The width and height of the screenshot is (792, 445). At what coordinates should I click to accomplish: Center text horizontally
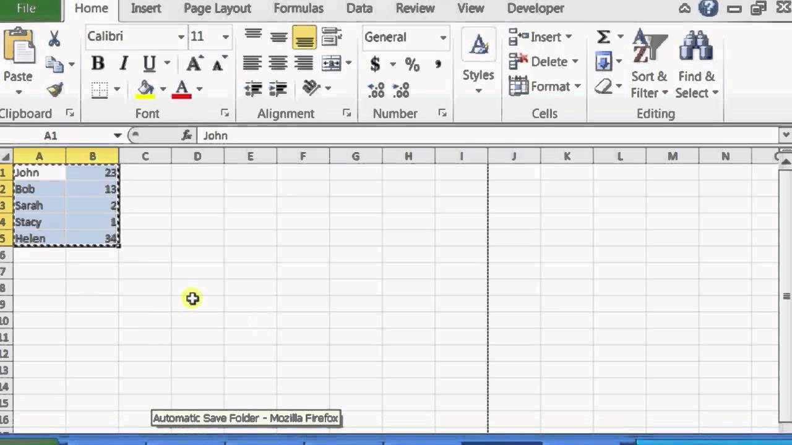(x=278, y=62)
